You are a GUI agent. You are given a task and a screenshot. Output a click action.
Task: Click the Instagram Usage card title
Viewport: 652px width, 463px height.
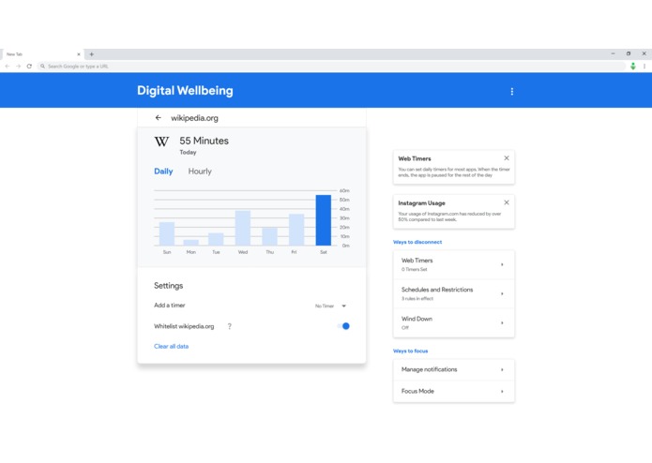421,203
